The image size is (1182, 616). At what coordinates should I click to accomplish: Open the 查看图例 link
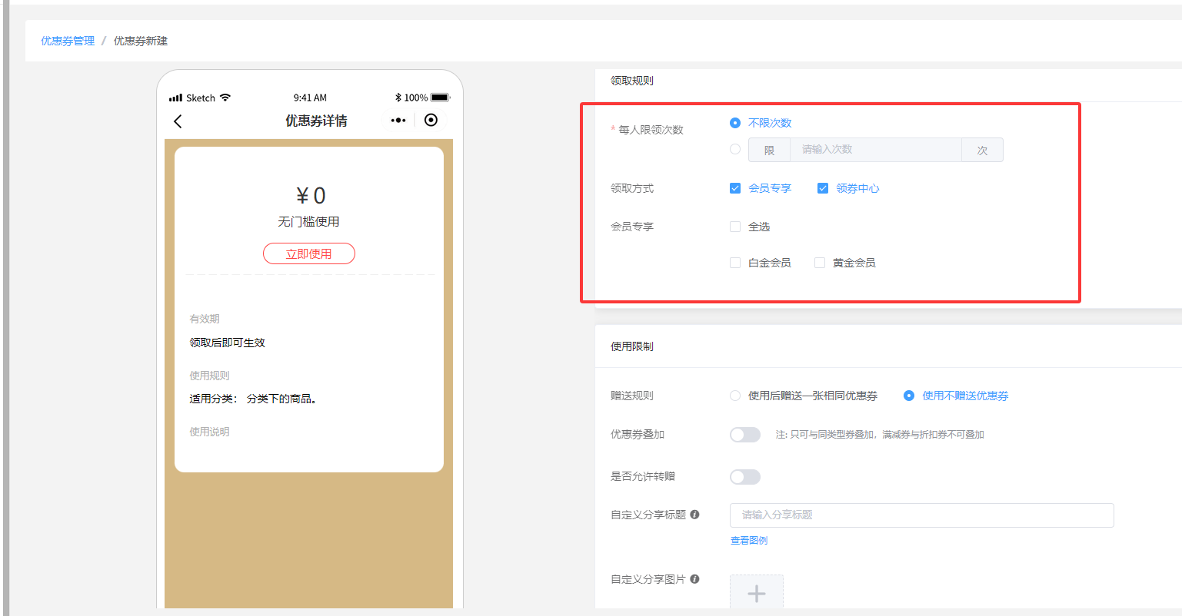(749, 541)
